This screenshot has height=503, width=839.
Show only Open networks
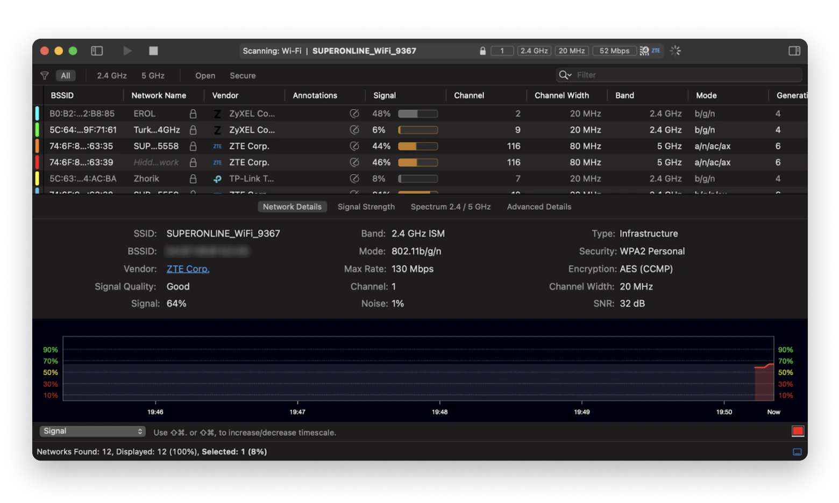pos(205,76)
